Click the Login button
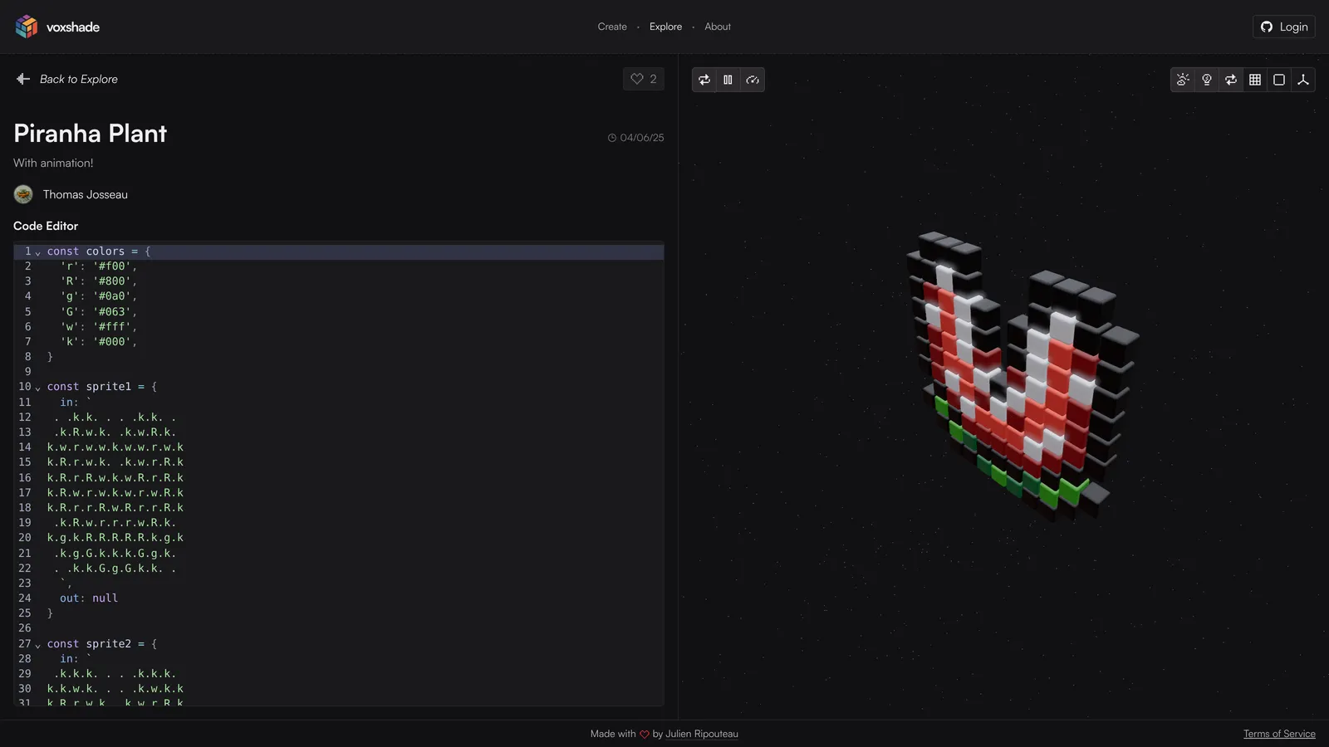This screenshot has width=1329, height=747. tap(1284, 27)
